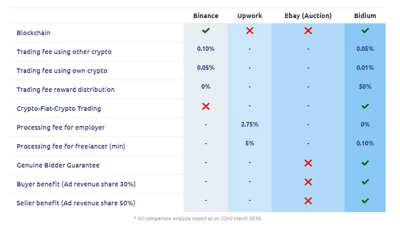Click the Trading fee reward distribution label
This screenshot has width=400, height=231.
coord(65,90)
